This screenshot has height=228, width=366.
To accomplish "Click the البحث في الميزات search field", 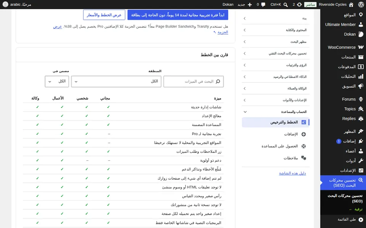I will (x=194, y=81).
